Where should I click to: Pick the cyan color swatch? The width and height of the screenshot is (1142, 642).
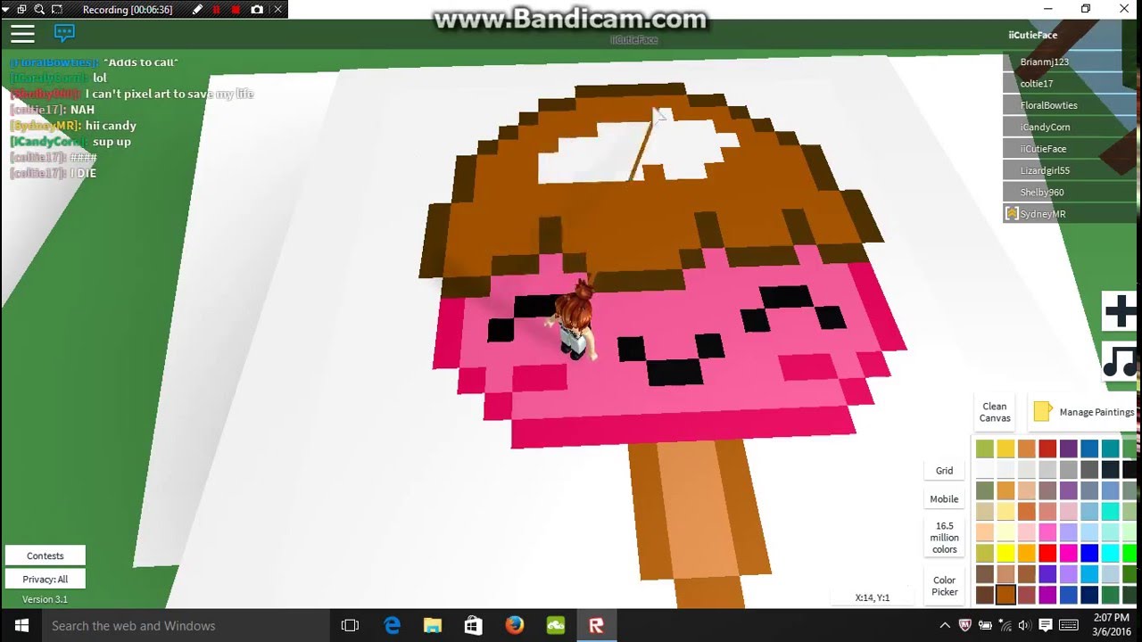tap(1111, 553)
